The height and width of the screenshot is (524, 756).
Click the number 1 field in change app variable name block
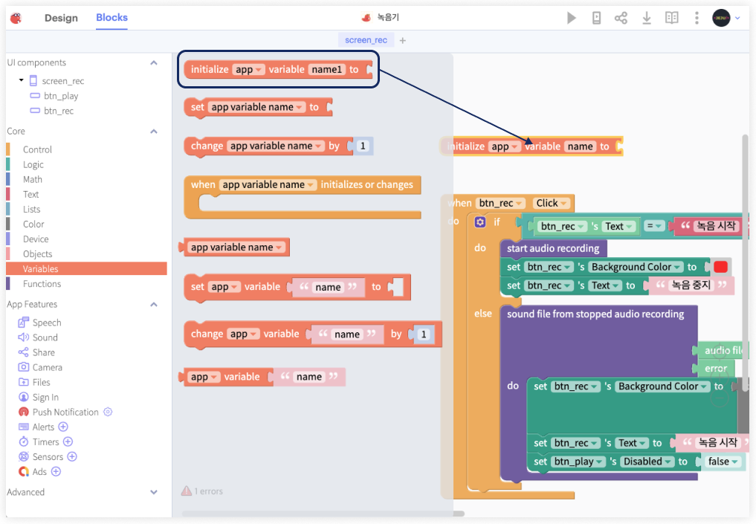click(x=363, y=146)
